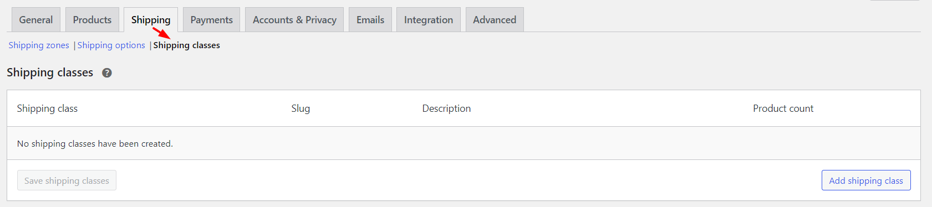
Task: Click the 'No shipping classes have been created' row
Action: tap(464, 143)
